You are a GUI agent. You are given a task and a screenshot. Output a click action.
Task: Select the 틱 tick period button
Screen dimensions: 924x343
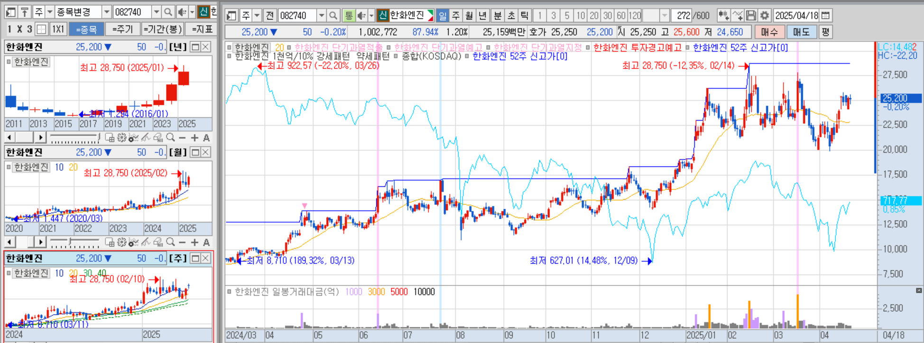click(524, 16)
